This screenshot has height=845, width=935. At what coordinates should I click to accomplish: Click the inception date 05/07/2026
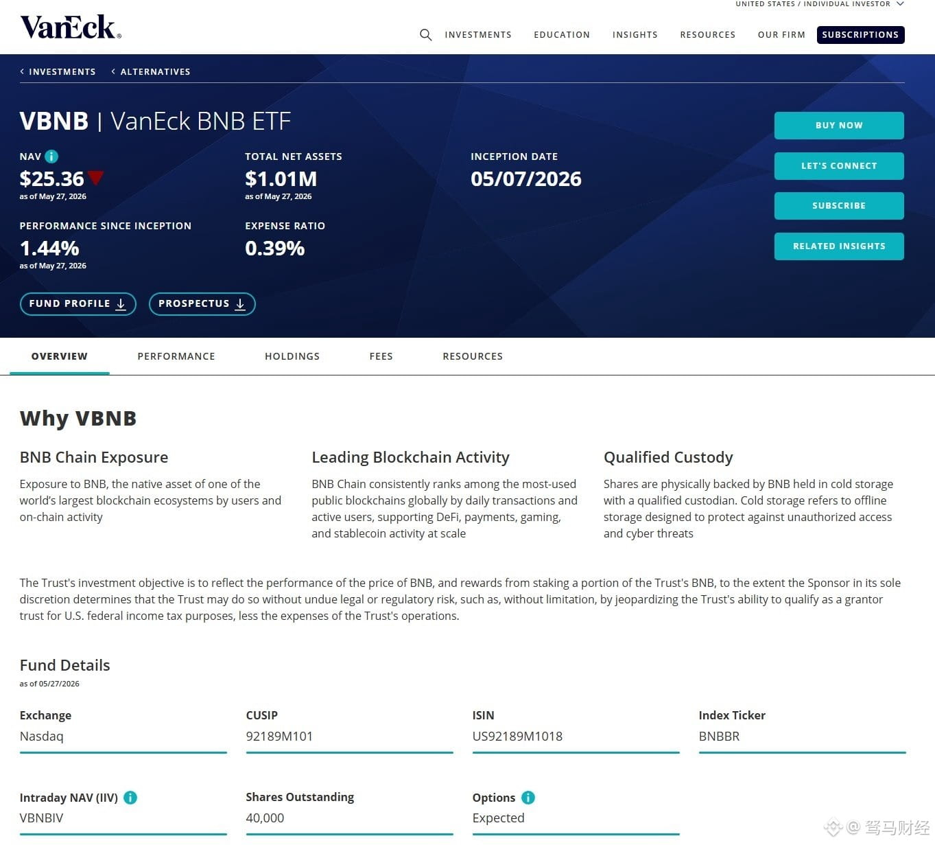[526, 179]
